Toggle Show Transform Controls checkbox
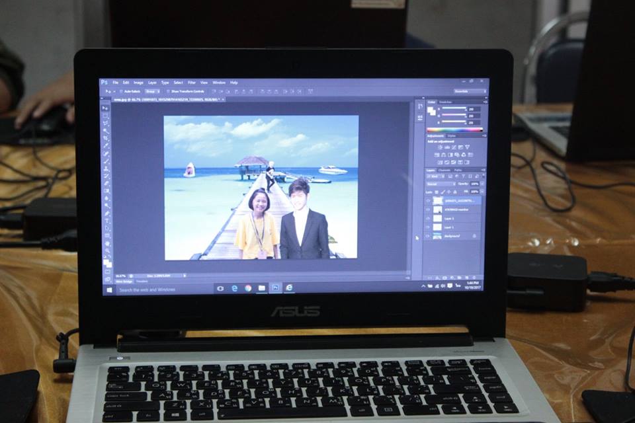 168,91
